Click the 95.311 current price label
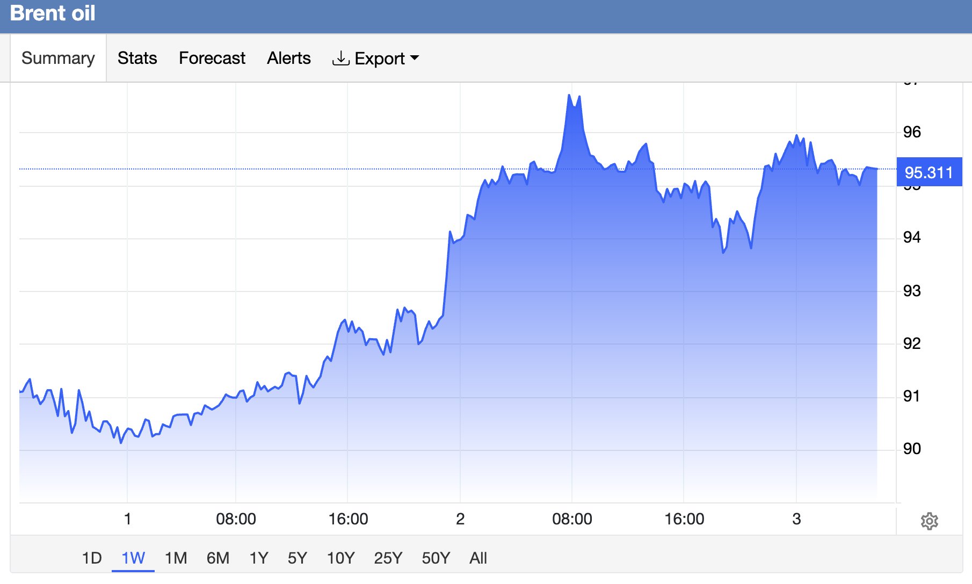This screenshot has width=972, height=584. (x=929, y=172)
